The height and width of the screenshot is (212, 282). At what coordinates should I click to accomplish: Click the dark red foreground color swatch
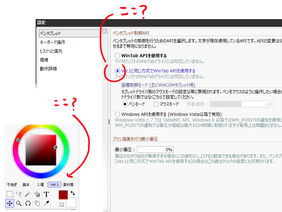[x=63, y=194]
